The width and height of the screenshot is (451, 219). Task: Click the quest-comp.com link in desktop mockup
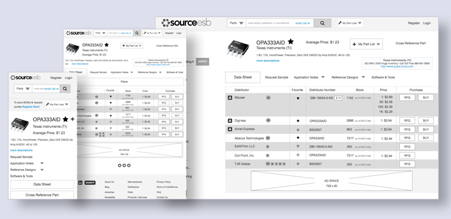[397, 66]
